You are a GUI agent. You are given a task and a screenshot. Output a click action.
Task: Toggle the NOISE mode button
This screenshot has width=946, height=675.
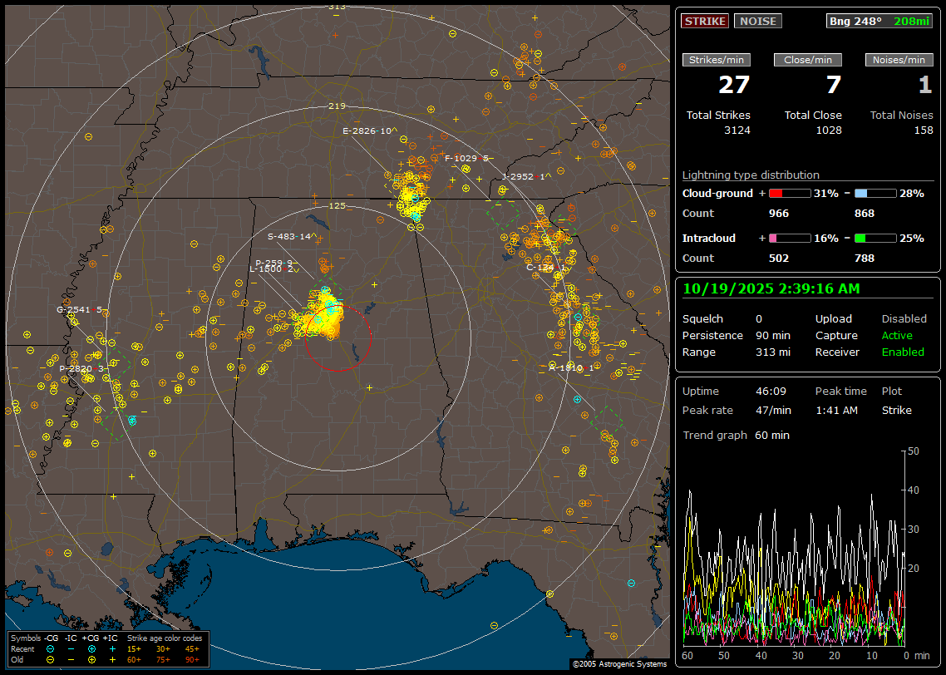tap(757, 22)
